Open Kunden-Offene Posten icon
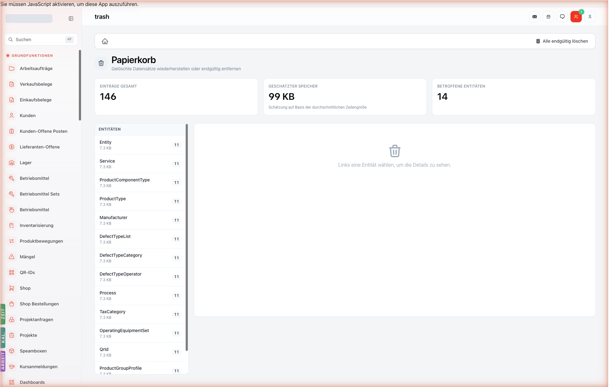This screenshot has height=387, width=611. pyautogui.click(x=12, y=131)
